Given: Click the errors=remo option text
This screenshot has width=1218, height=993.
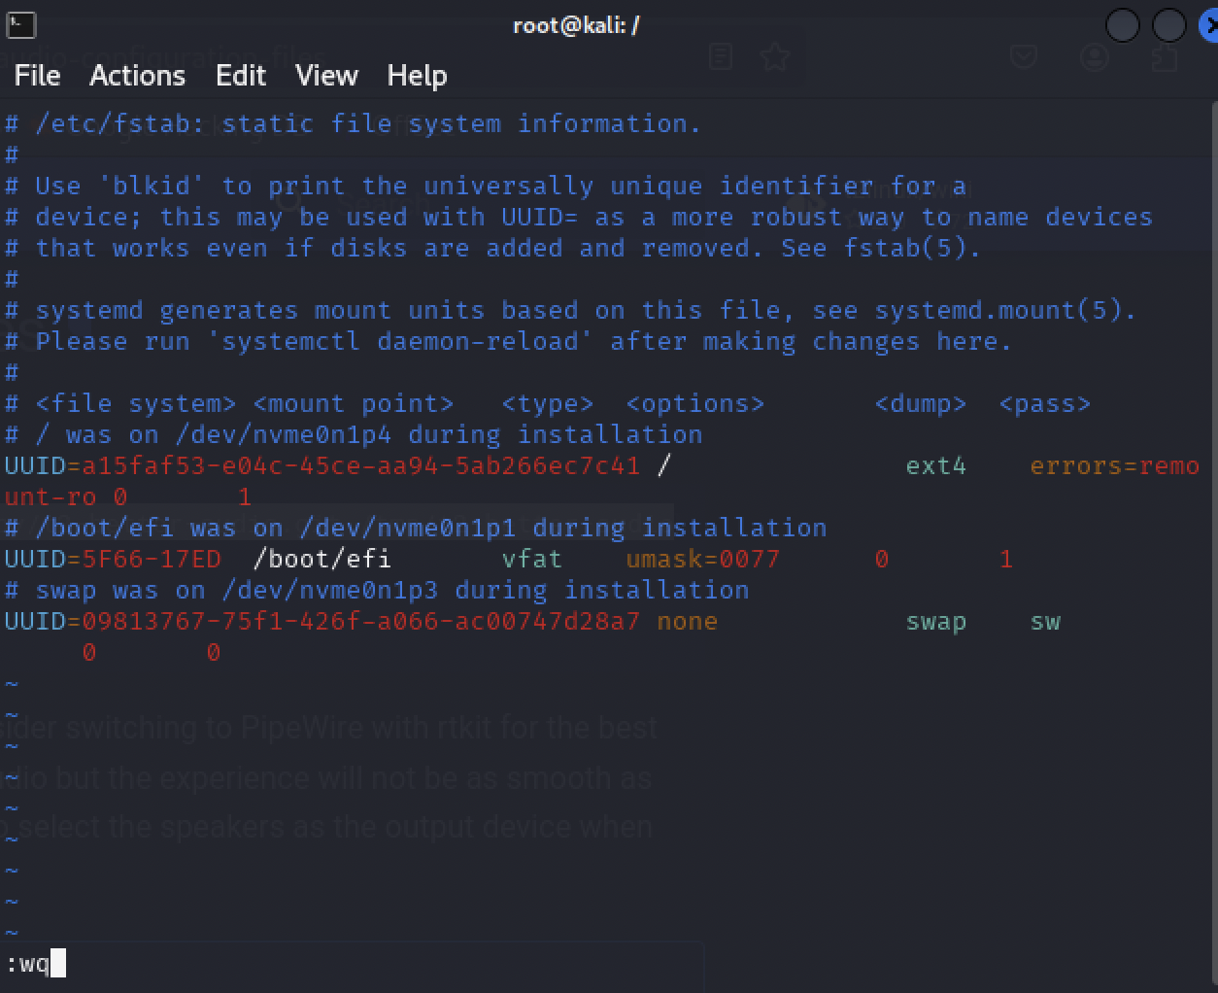Looking at the screenshot, I should point(1114,466).
